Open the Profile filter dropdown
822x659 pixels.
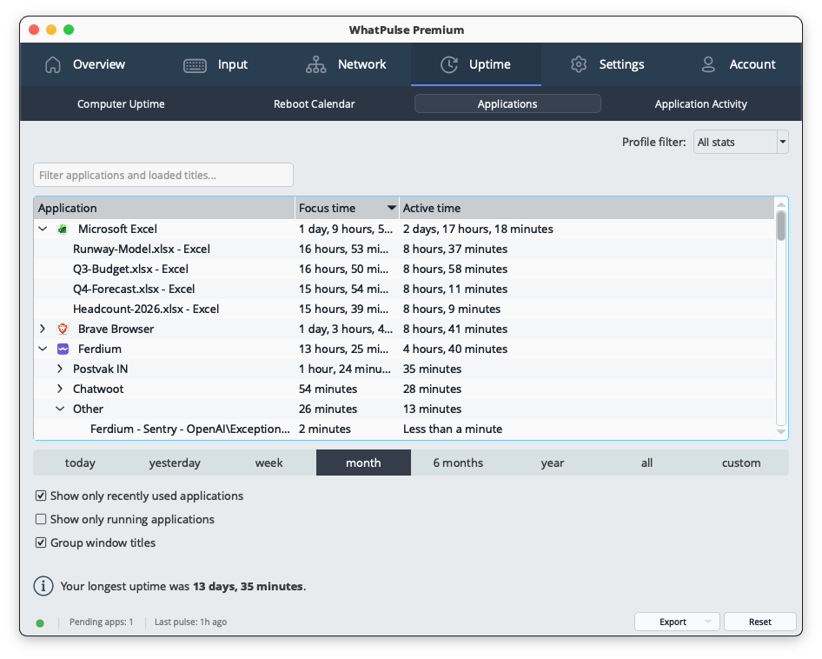pyautogui.click(x=740, y=143)
